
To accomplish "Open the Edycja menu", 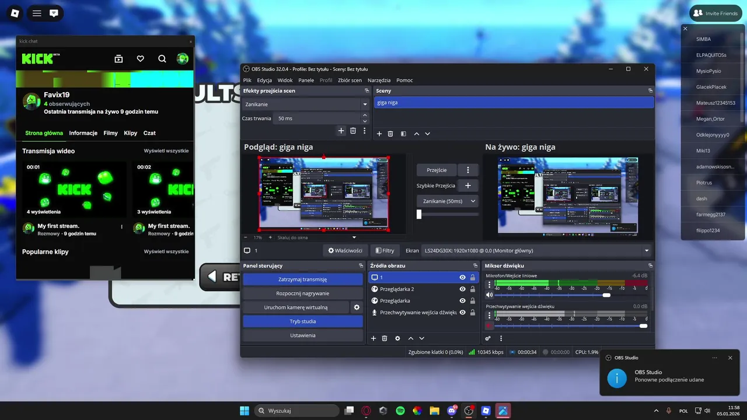I will pyautogui.click(x=264, y=80).
